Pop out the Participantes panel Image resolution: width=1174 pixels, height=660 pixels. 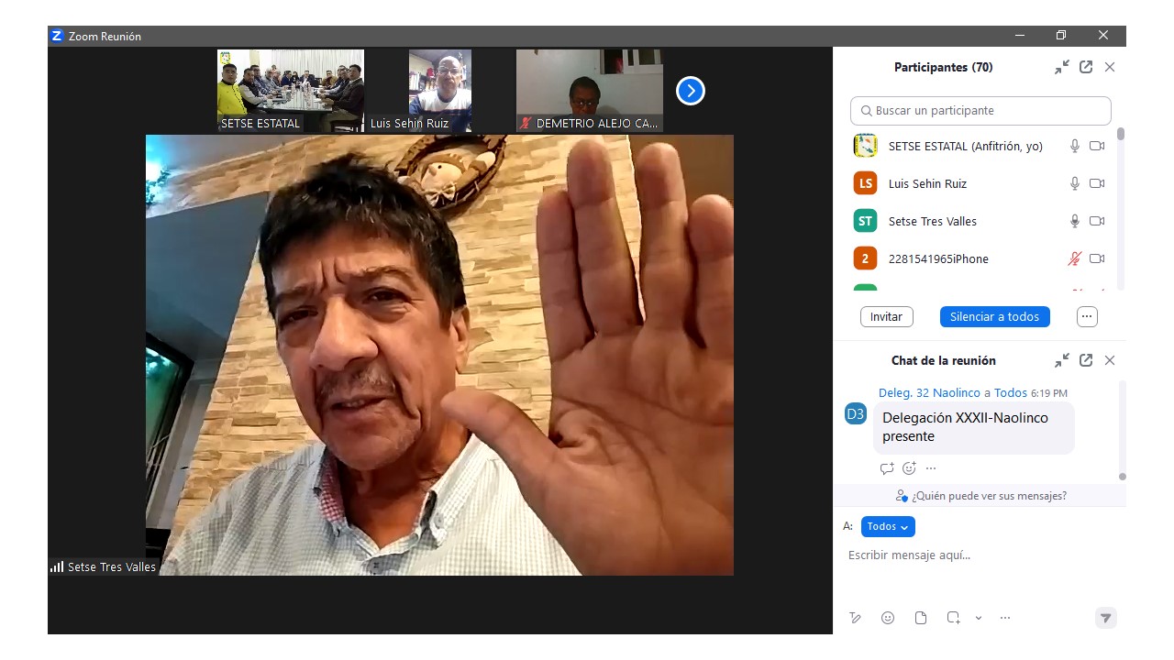(1086, 67)
